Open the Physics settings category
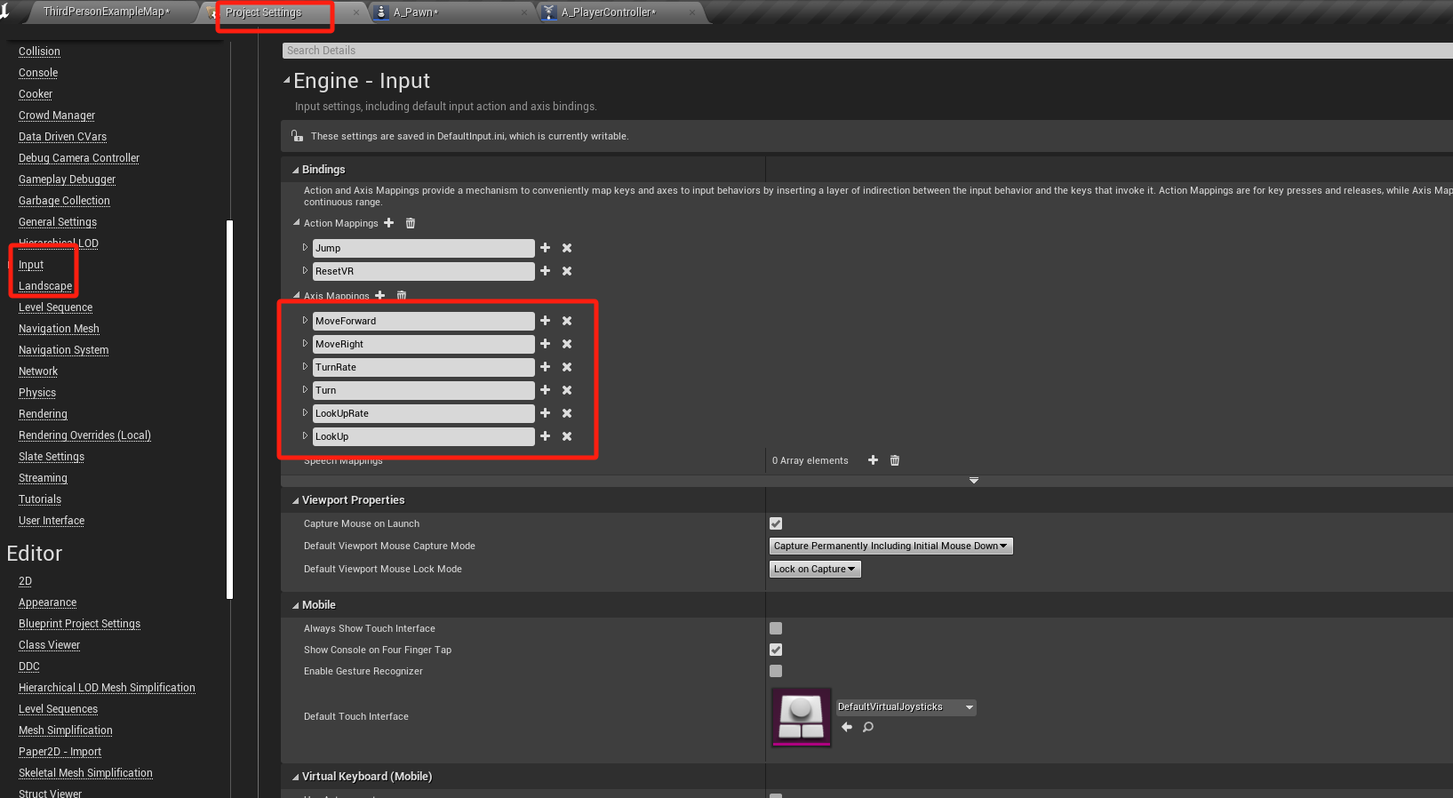 click(37, 393)
